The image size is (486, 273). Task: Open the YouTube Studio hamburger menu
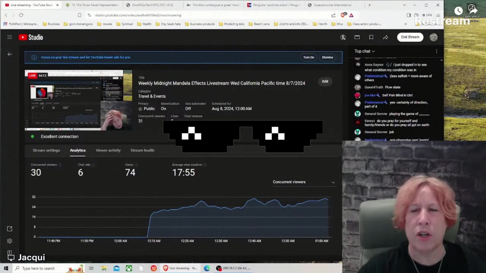(x=9, y=37)
